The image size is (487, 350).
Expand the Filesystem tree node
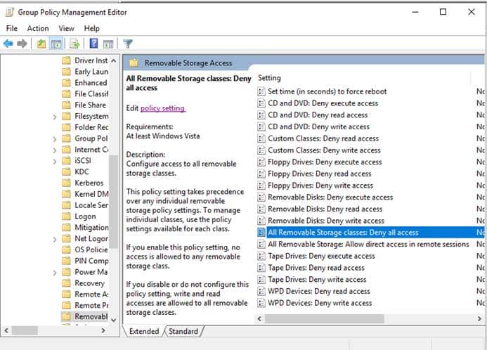pyautogui.click(x=55, y=117)
